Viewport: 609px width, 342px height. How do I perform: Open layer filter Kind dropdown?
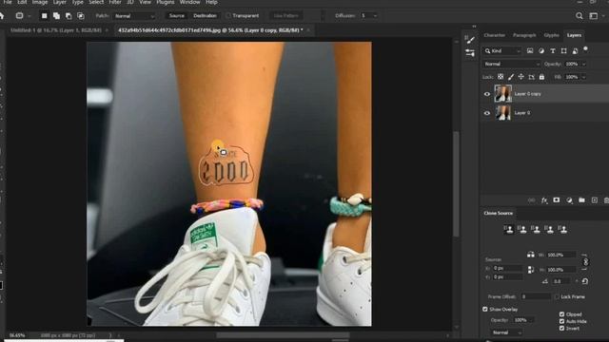click(x=502, y=50)
